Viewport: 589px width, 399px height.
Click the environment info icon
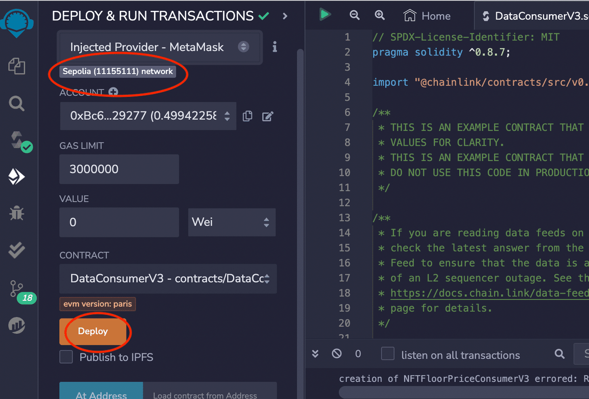pos(274,47)
